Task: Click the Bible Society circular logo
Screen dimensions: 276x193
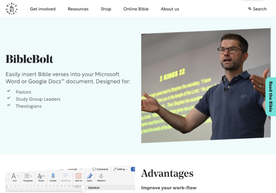Action: point(11,9)
